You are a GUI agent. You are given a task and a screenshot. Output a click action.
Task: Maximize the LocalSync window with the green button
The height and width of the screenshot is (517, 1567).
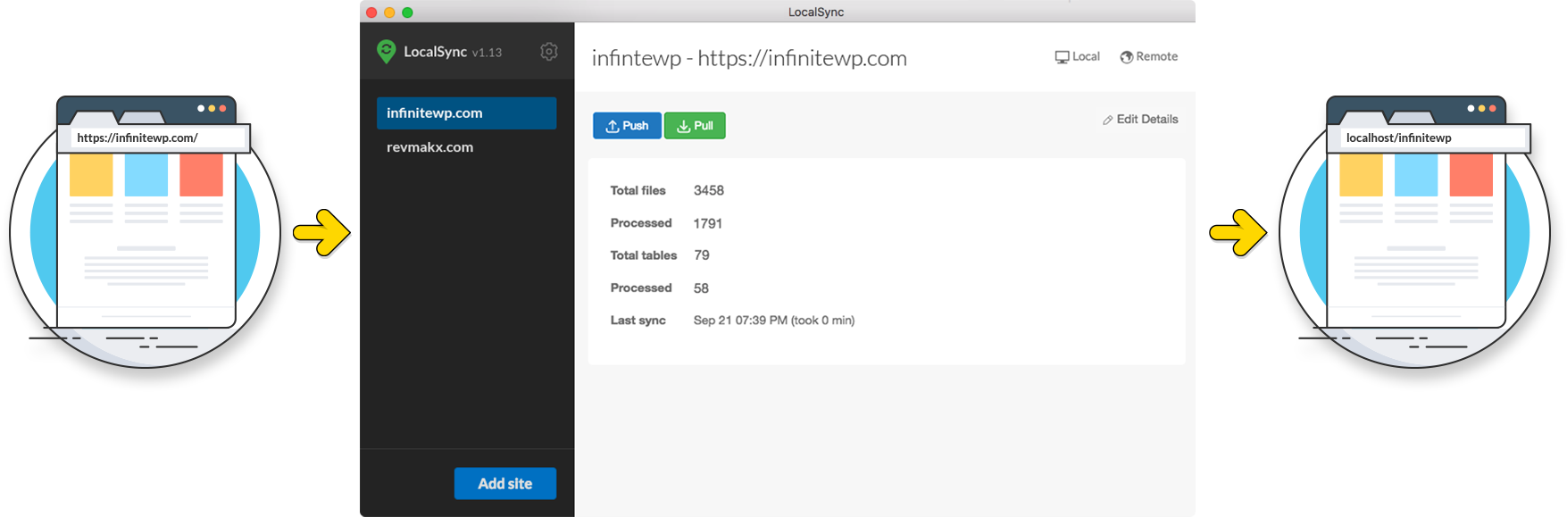click(407, 13)
